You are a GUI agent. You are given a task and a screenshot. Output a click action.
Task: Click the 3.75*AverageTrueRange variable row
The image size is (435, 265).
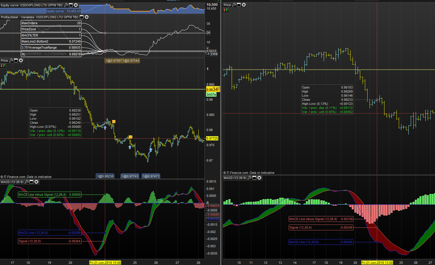(x=51, y=47)
